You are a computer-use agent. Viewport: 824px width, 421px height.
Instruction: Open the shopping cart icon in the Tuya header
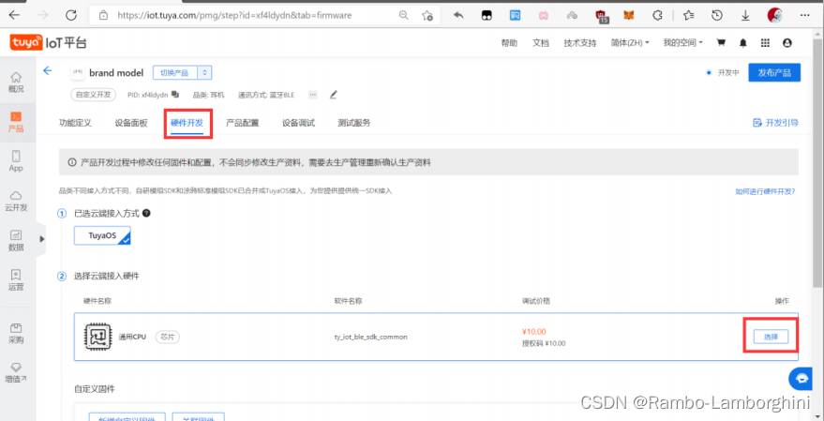(722, 43)
